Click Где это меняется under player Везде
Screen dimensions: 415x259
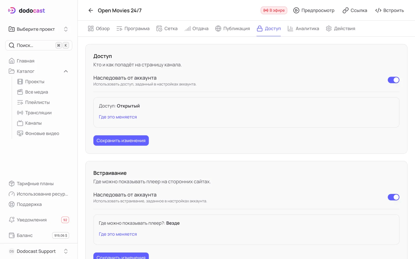click(x=118, y=234)
